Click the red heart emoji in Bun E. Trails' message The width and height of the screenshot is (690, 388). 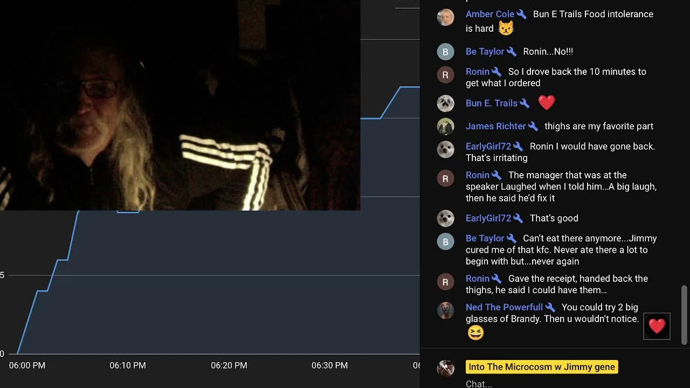[x=546, y=102]
